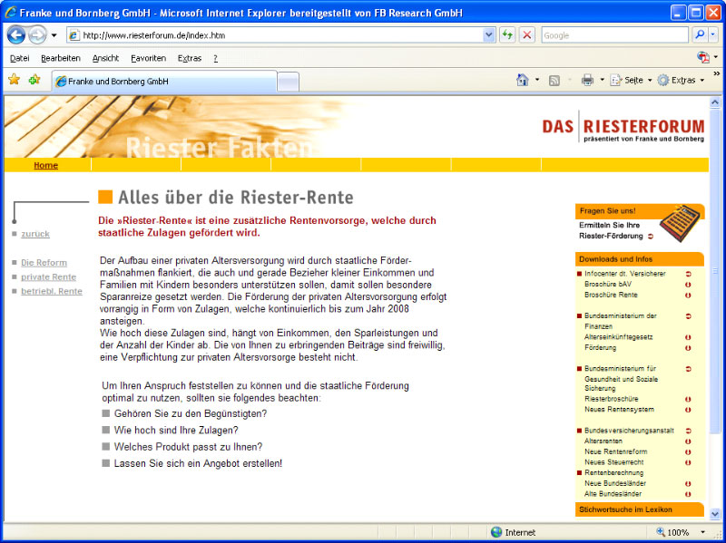This screenshot has width=726, height=543.
Task: Expand the Print options dropdown arrow
Action: 602,80
